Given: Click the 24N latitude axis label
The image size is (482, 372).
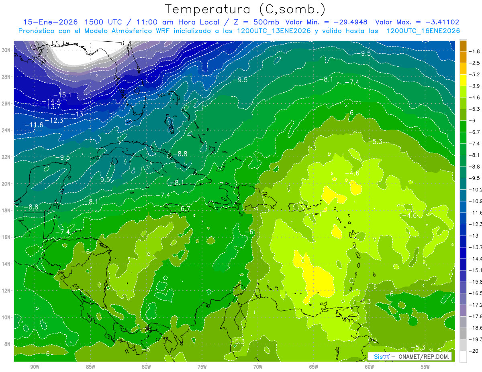Looking at the screenshot, I should coord(6,130).
